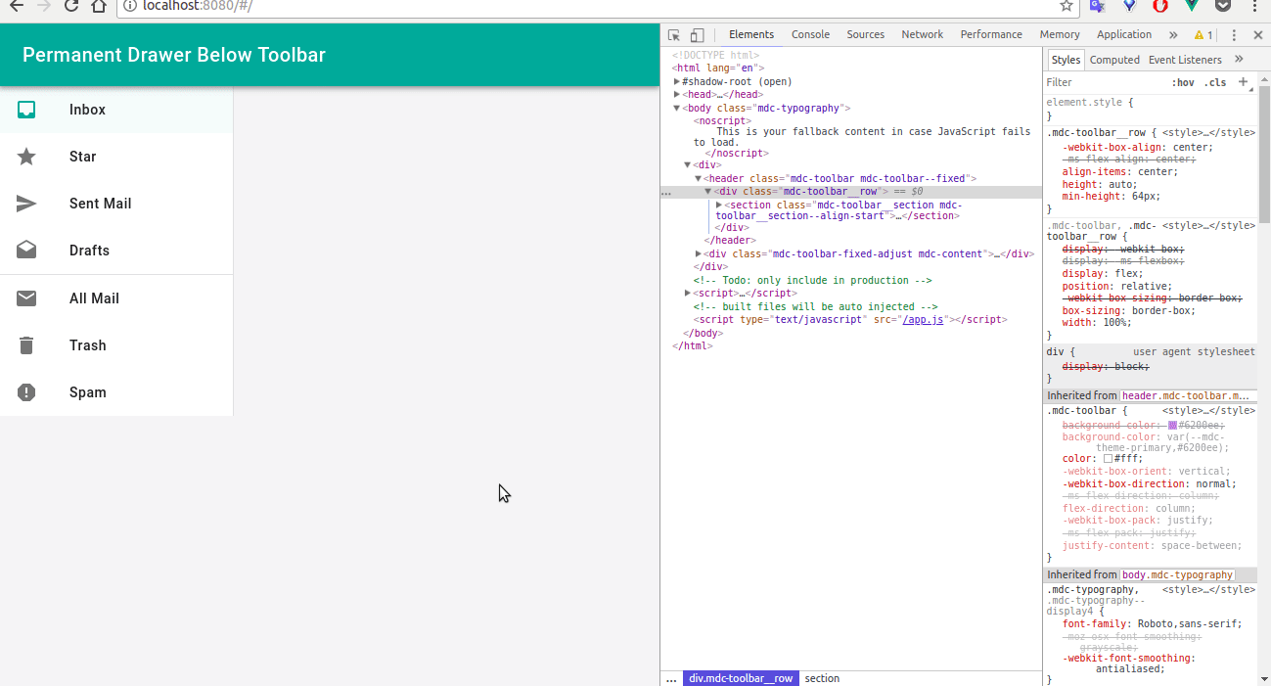Screen dimensions: 1271x686
Task: Switch to the Elements tab
Action: [x=750, y=34]
